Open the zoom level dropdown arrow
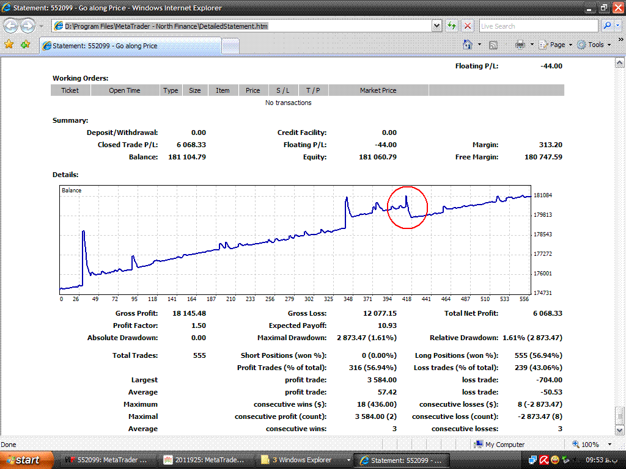Screen dimensions: 626x469 609,445
